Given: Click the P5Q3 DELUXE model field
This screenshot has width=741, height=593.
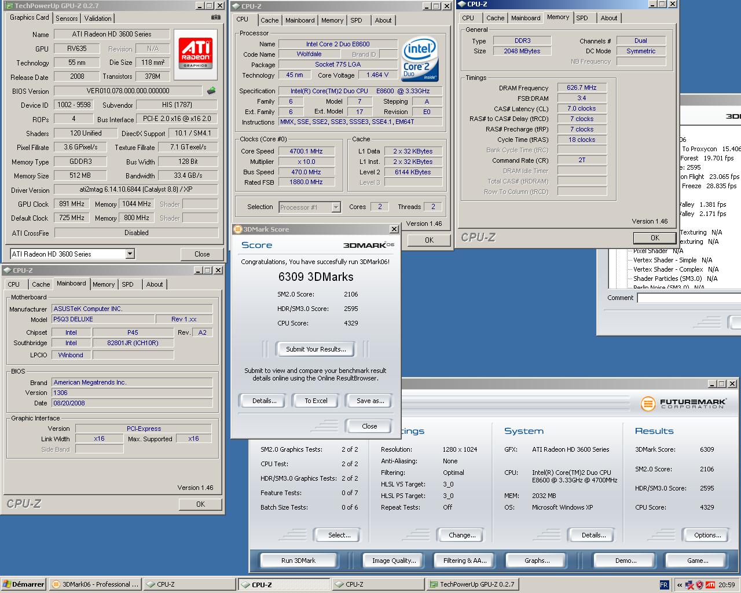Looking at the screenshot, I should point(103,319).
